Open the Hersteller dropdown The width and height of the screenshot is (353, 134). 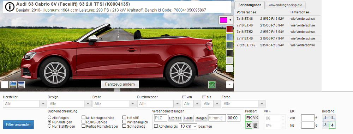[25, 104]
